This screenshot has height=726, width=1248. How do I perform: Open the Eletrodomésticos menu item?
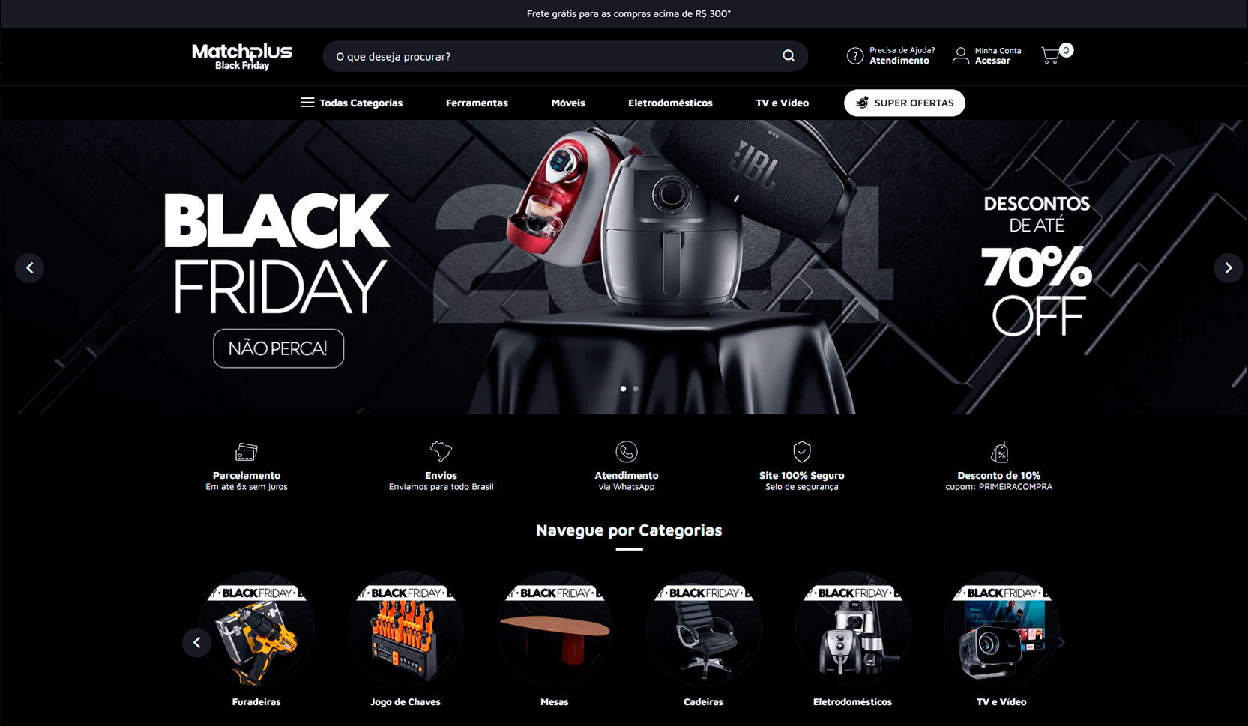coord(670,103)
